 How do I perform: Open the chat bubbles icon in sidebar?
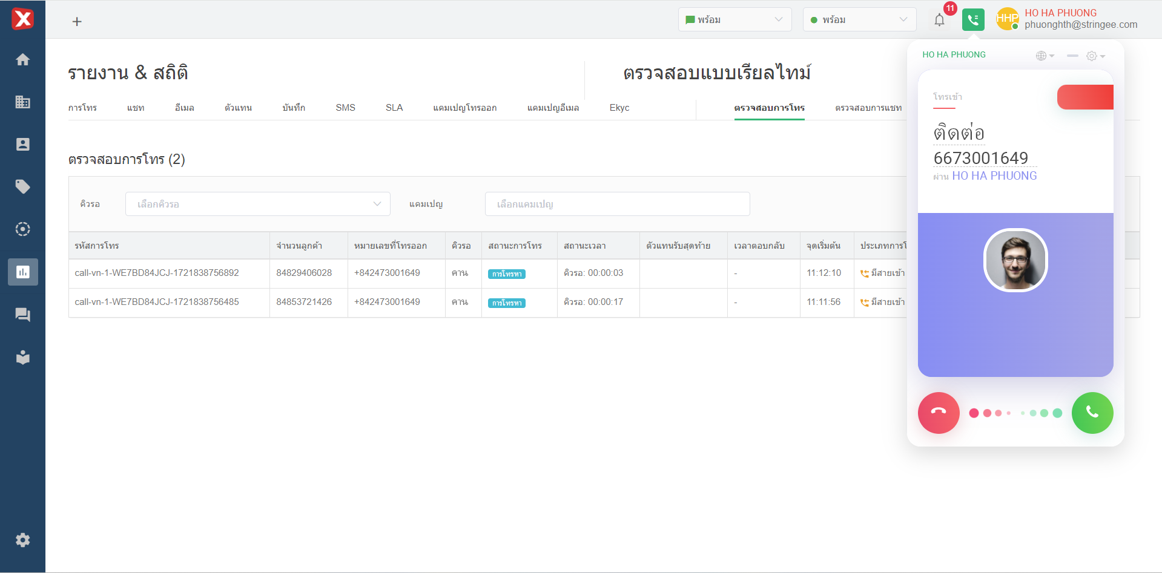point(22,315)
